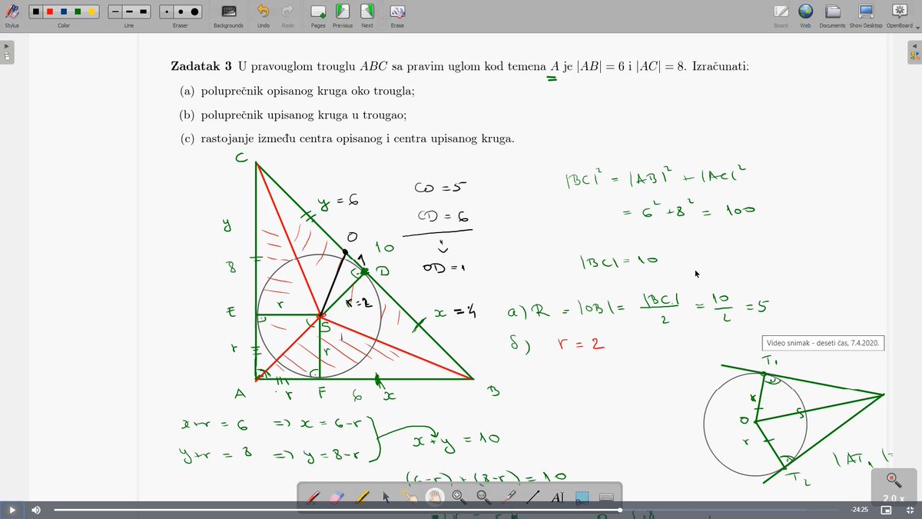Image resolution: width=922 pixels, height=519 pixels.
Task: Select the interact pointing-finger tool
Action: 410,497
